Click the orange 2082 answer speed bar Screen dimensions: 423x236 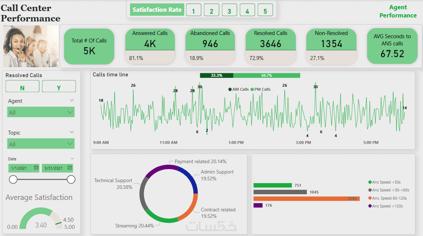tap(307, 199)
